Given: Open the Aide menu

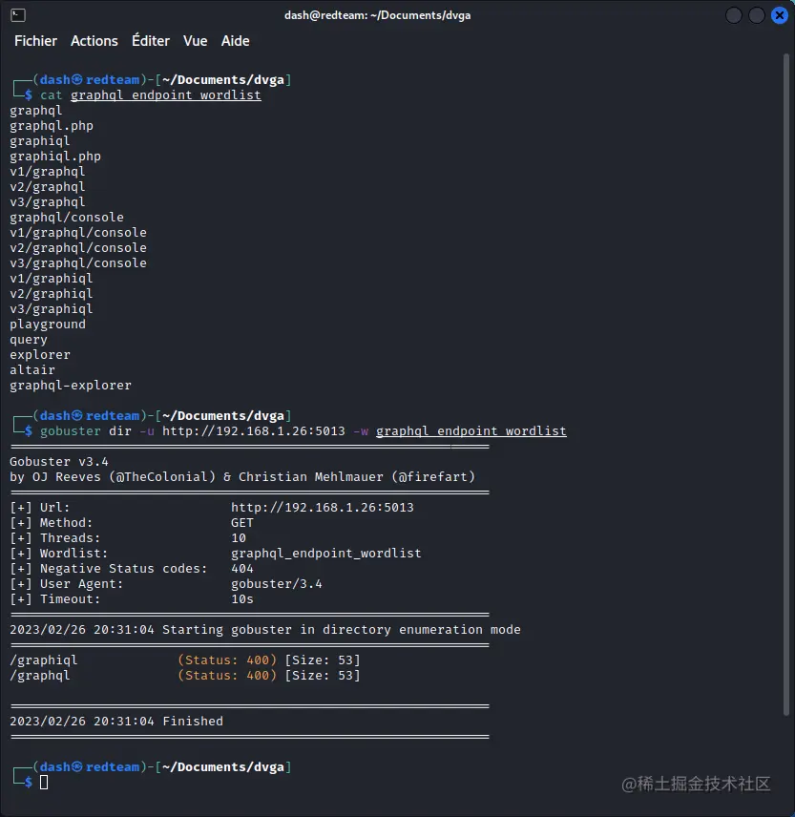Looking at the screenshot, I should coord(236,41).
